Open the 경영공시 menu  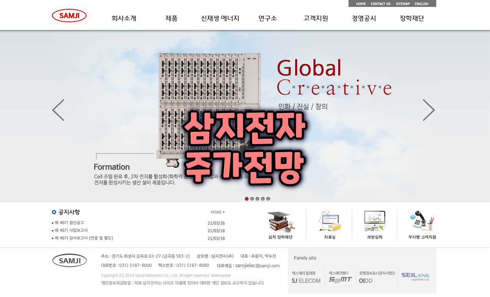click(364, 18)
